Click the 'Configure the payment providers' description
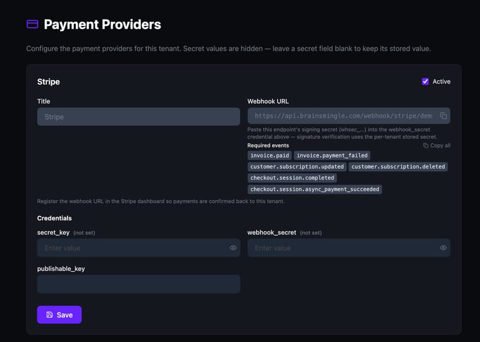 coord(229,49)
